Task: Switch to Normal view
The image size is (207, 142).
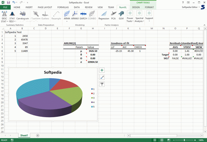Action: [x=155, y=140]
